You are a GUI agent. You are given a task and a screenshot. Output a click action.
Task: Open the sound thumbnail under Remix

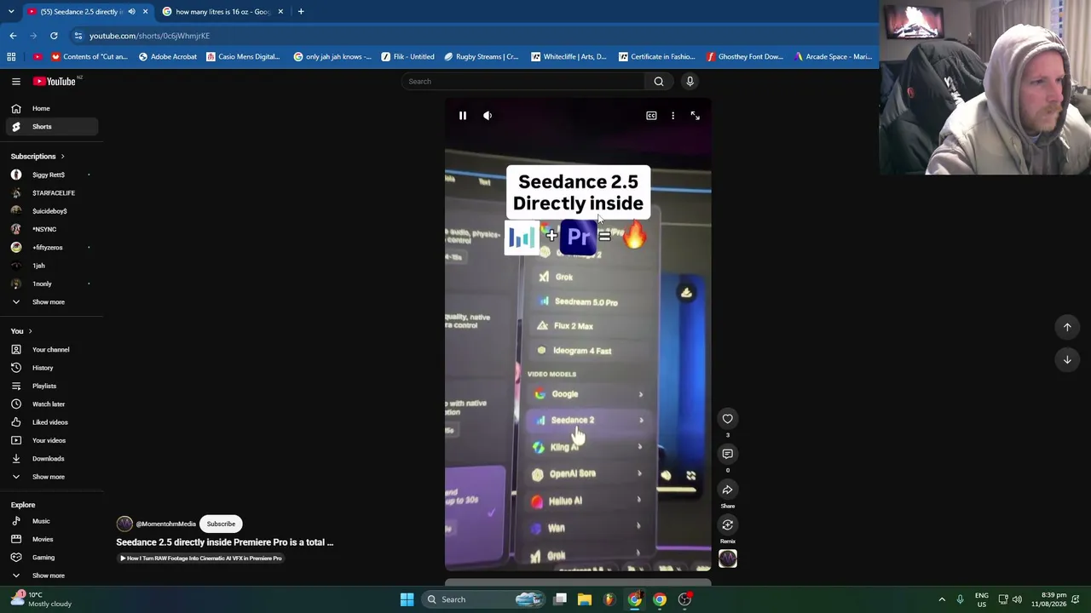(728, 559)
